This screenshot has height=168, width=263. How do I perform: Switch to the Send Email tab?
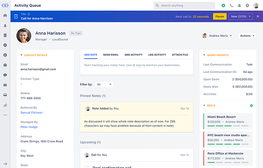(x=111, y=55)
